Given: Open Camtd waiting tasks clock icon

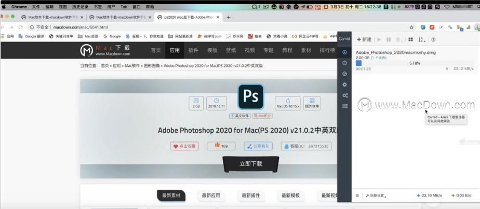Looking at the screenshot, I should (345, 63).
